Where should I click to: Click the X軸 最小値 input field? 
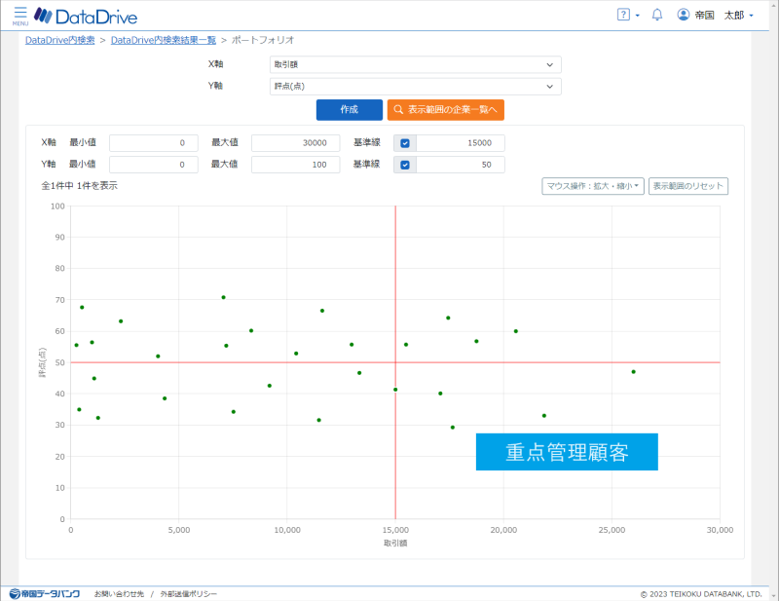pos(154,143)
